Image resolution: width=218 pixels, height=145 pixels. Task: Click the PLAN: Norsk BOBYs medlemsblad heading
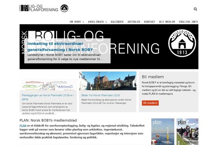[48, 120]
